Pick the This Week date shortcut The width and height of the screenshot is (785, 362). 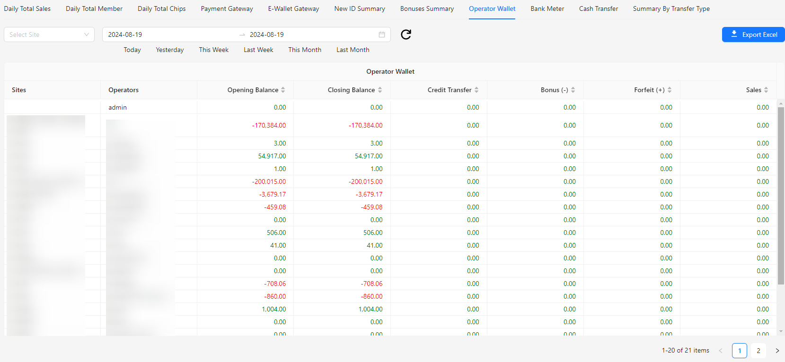point(213,50)
